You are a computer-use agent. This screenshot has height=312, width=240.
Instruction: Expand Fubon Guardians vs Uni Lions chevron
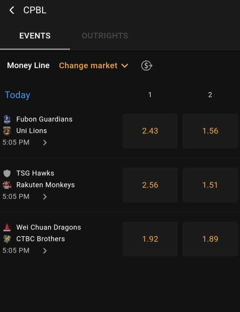click(45, 143)
